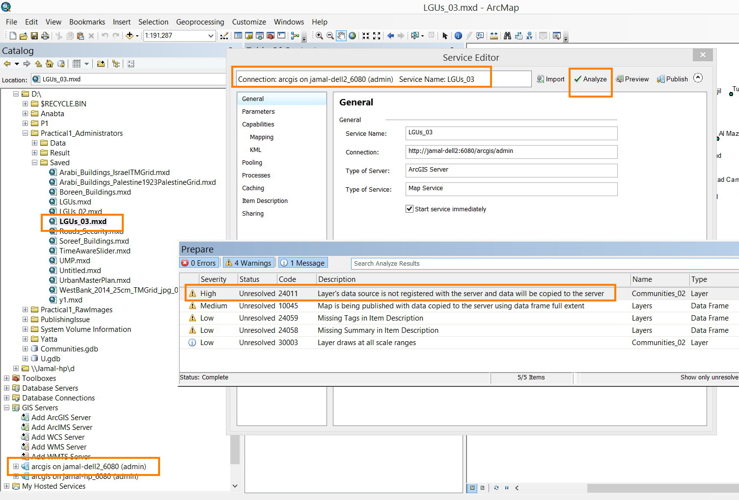Click the Add Data icon

pos(129,35)
